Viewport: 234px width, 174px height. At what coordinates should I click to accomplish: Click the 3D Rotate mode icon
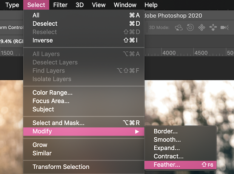pos(179,28)
